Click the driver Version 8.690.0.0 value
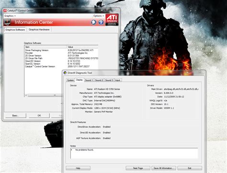 pyautogui.click(x=169, y=93)
